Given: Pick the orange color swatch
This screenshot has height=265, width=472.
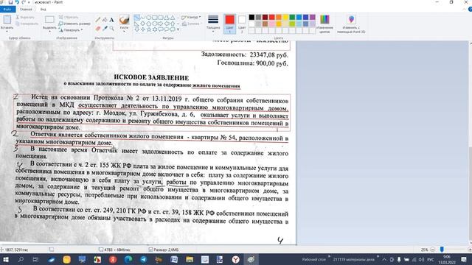Looking at the screenshot, I should [x=279, y=17].
